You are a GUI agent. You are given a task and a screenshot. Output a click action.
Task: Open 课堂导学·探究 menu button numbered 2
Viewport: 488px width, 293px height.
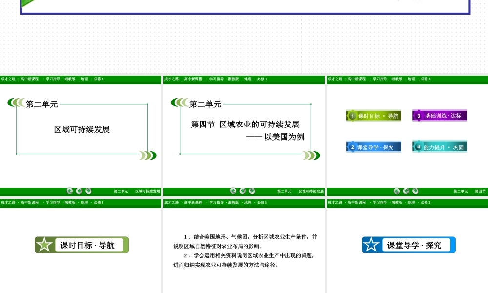(374, 146)
